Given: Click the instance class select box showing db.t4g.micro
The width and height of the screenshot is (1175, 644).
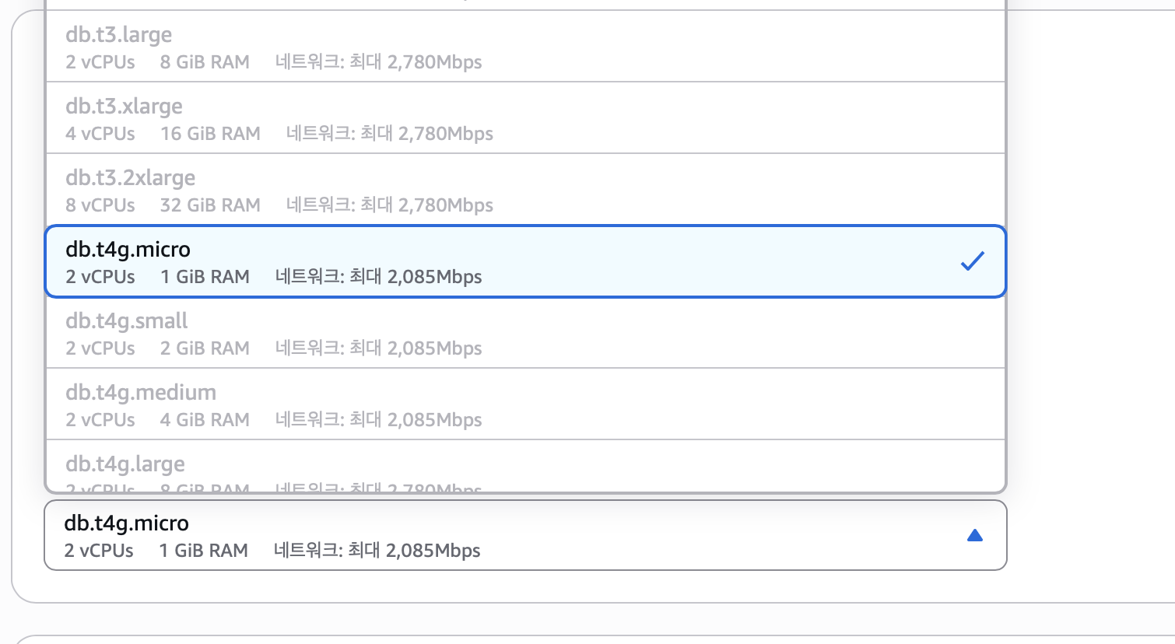Looking at the screenshot, I should point(525,536).
